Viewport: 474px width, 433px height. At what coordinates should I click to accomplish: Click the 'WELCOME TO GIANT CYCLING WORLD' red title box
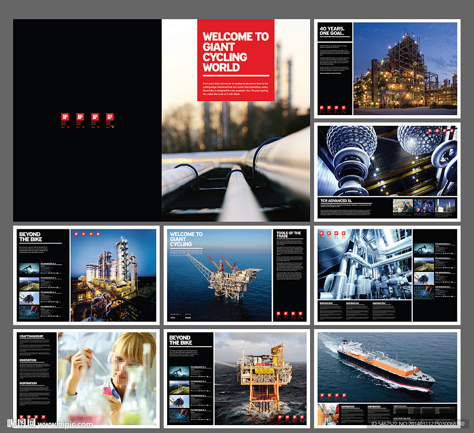point(236,60)
